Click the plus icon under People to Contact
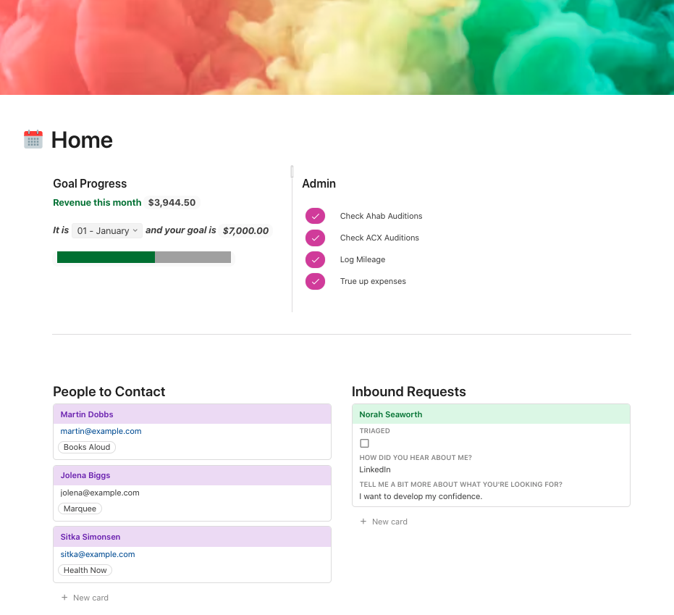Image resolution: width=674 pixels, height=615 pixels. point(64,598)
